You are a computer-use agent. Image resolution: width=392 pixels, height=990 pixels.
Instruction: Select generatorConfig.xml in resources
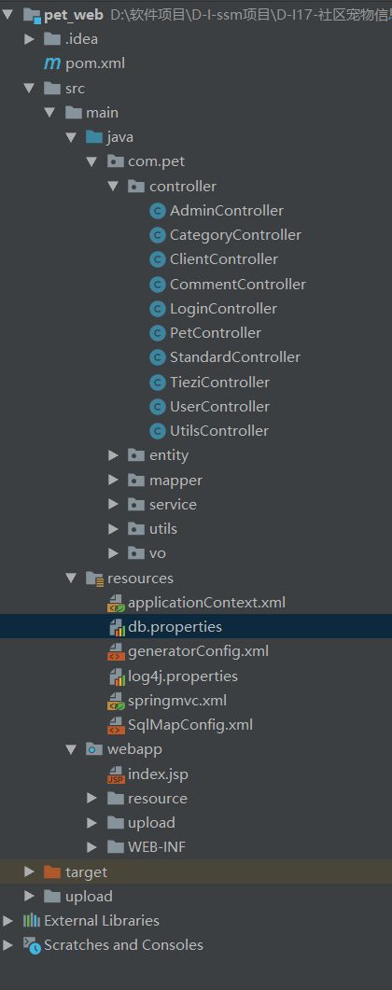198,651
